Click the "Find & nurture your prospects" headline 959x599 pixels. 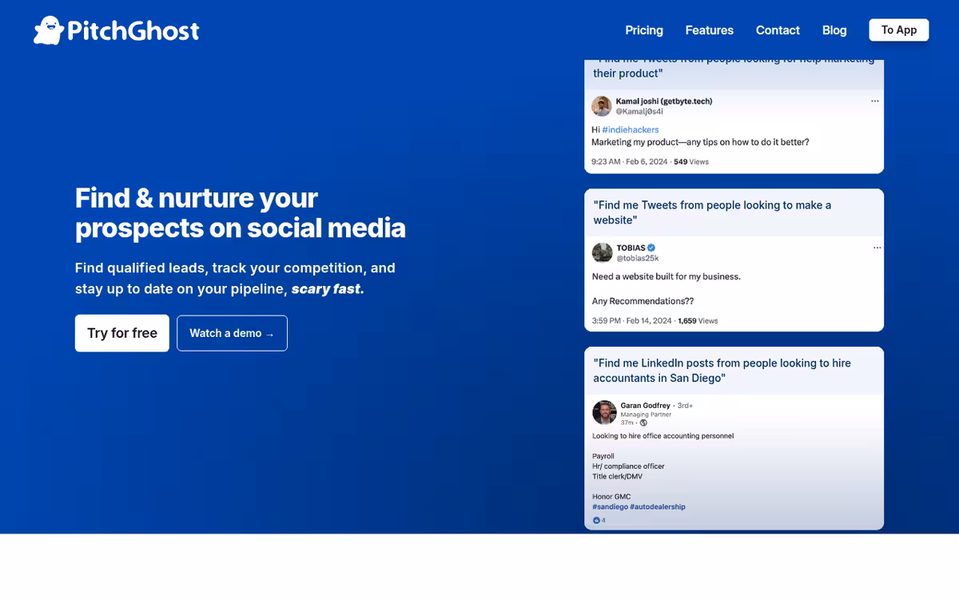pos(241,212)
